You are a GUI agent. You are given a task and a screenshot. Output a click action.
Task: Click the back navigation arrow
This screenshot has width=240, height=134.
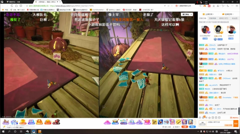(x=3, y=6)
